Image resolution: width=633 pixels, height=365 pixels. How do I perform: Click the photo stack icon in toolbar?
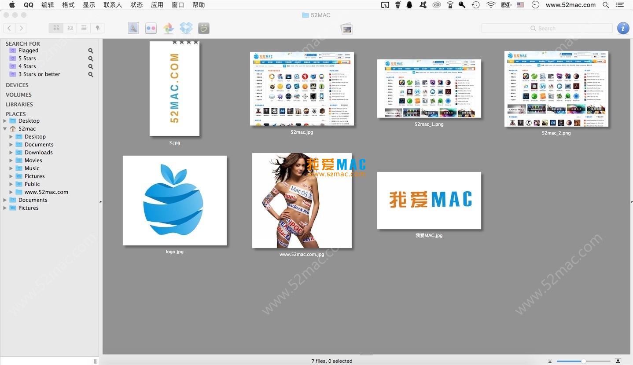coord(347,29)
